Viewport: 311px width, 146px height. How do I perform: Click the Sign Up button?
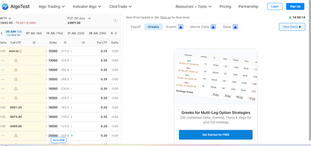point(295,6)
